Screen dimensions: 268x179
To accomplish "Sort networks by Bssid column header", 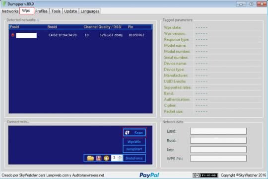I will pyautogui.click(x=52, y=27).
